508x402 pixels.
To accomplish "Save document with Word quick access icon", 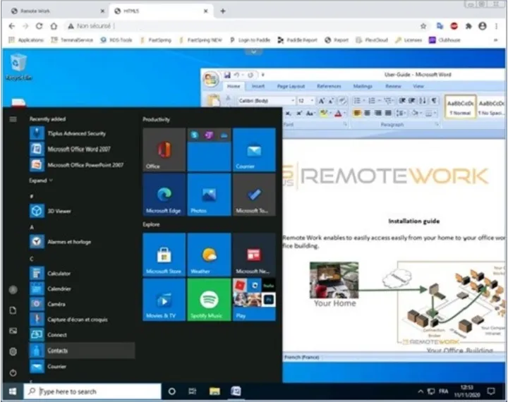I will point(227,75).
